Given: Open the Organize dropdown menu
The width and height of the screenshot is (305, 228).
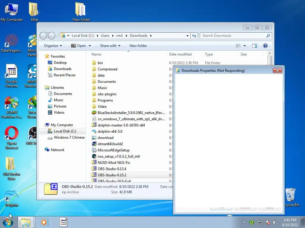Looking at the screenshot, I should pyautogui.click(x=53, y=46).
